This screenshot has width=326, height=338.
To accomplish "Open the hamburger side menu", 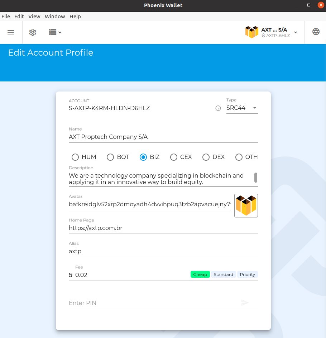I will tap(11, 32).
